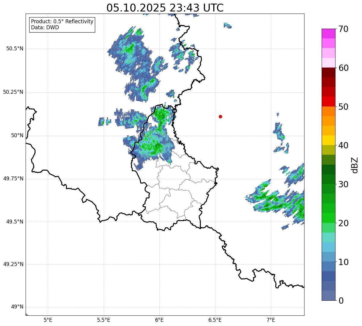
Task: Click the 49.5°N latitude label
Action: 14,222
